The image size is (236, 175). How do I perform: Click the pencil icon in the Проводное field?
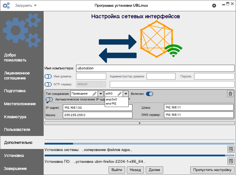94,94
